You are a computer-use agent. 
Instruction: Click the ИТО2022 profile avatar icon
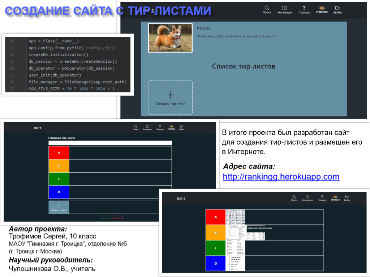(x=322, y=8)
